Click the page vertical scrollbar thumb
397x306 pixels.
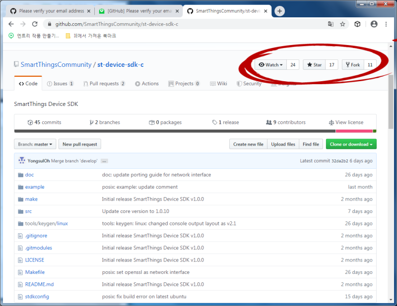point(391,102)
